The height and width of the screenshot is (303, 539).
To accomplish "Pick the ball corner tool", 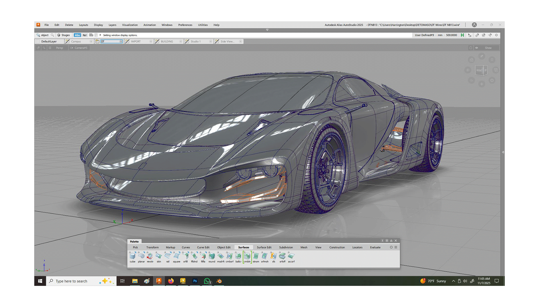I will [238, 256].
